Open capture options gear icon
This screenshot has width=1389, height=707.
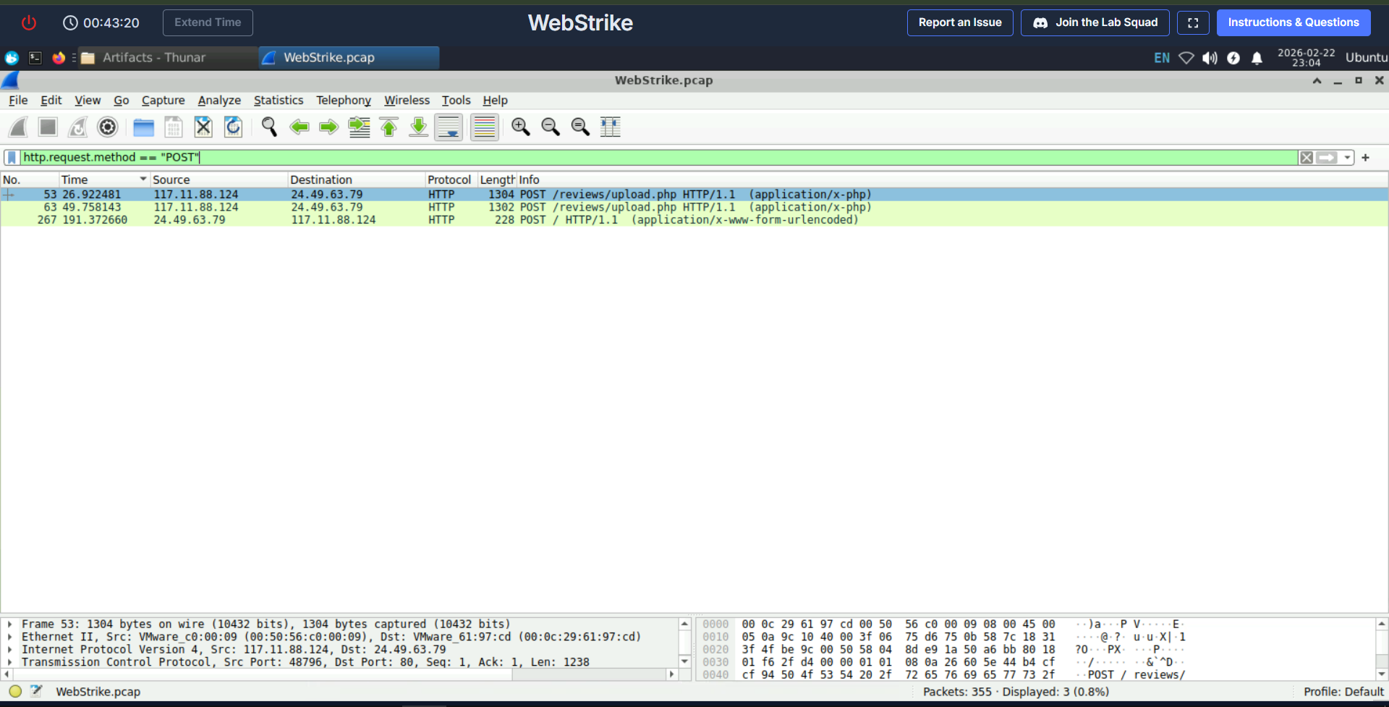pos(108,127)
